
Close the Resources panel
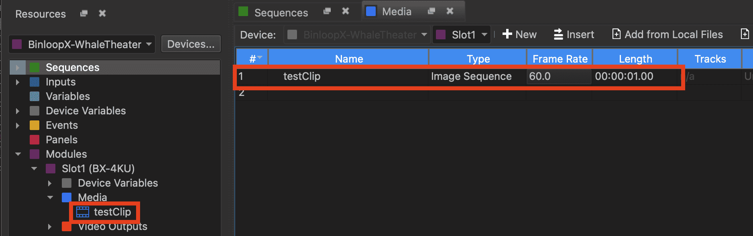pos(102,14)
